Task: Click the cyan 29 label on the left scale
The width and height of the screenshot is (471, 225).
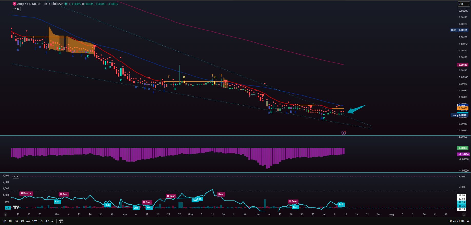Action: click(7, 208)
